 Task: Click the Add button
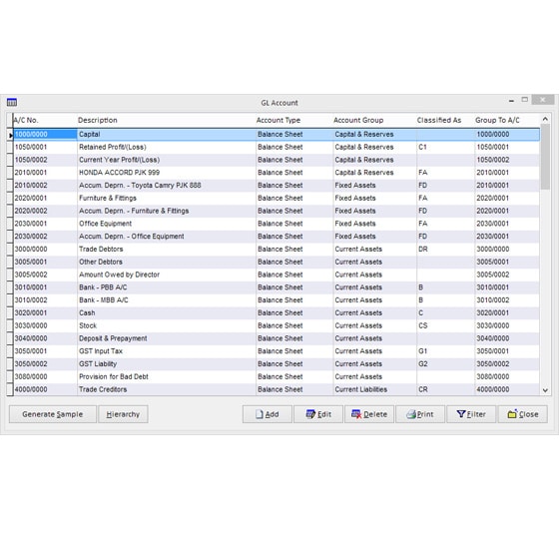pyautogui.click(x=268, y=414)
